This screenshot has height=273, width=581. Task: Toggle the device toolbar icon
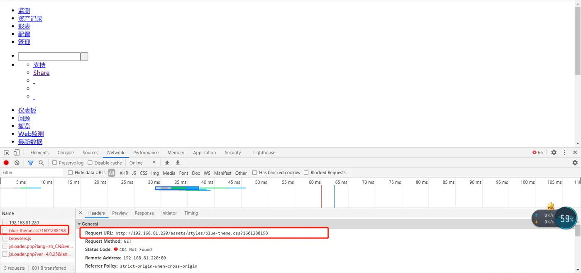tap(17, 153)
